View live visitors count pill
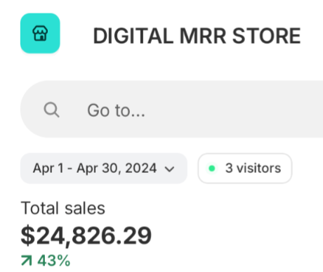 pos(245,168)
